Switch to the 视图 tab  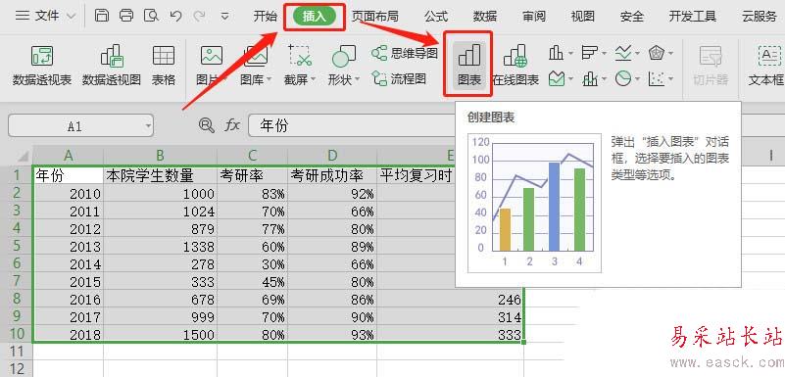[x=583, y=17]
